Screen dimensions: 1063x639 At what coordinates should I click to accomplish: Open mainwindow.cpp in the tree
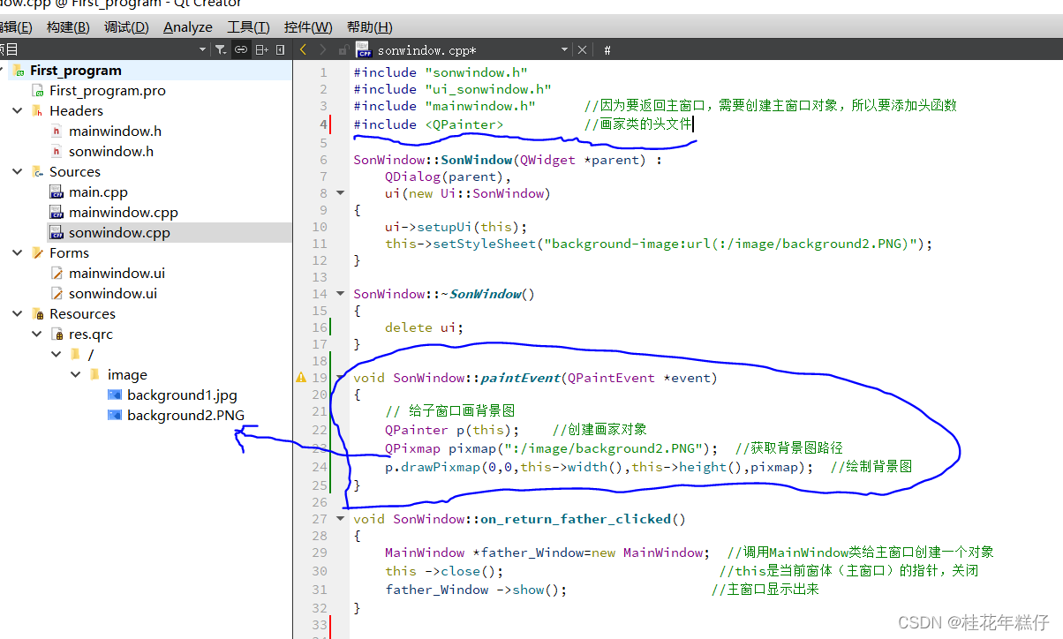point(124,213)
